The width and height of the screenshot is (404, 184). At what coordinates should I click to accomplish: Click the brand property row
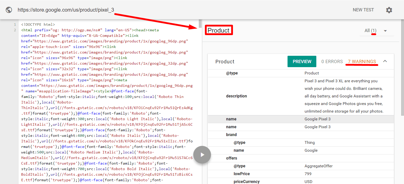pyautogui.click(x=301, y=135)
